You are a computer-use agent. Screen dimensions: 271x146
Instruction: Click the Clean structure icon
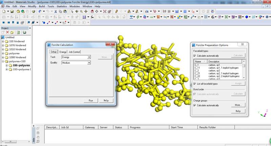coord(147,12)
